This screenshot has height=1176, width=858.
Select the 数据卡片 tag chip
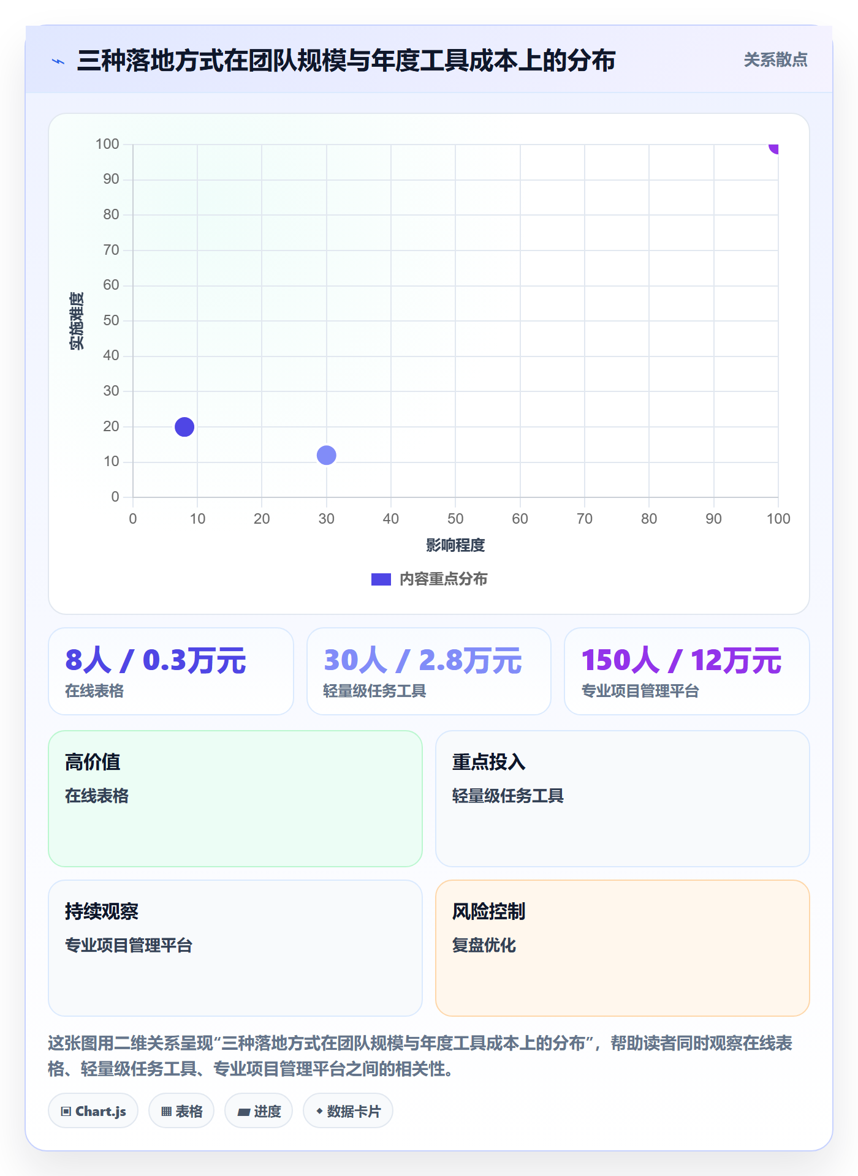click(348, 1111)
